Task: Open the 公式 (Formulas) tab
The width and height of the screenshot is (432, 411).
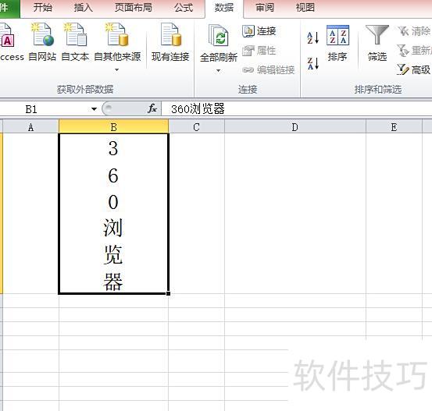Action: tap(184, 8)
